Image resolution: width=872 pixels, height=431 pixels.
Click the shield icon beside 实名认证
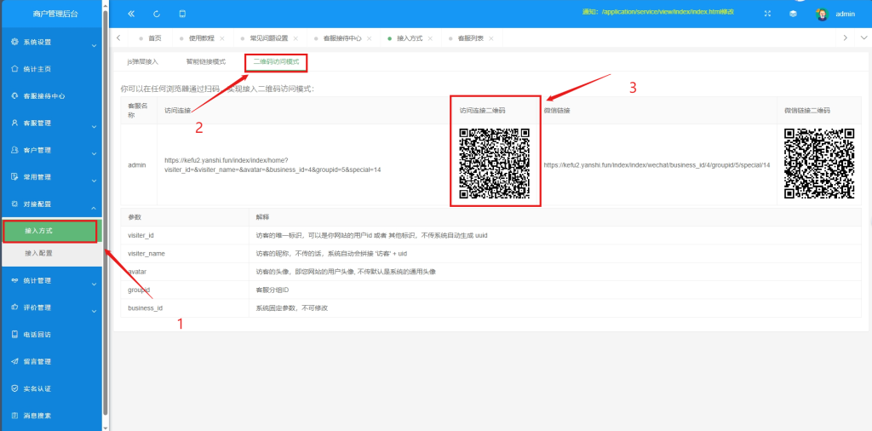click(15, 388)
